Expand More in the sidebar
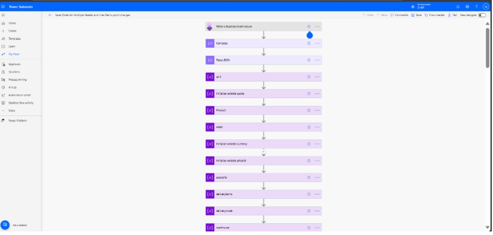Viewport: 493px width, 235px height. (12, 111)
